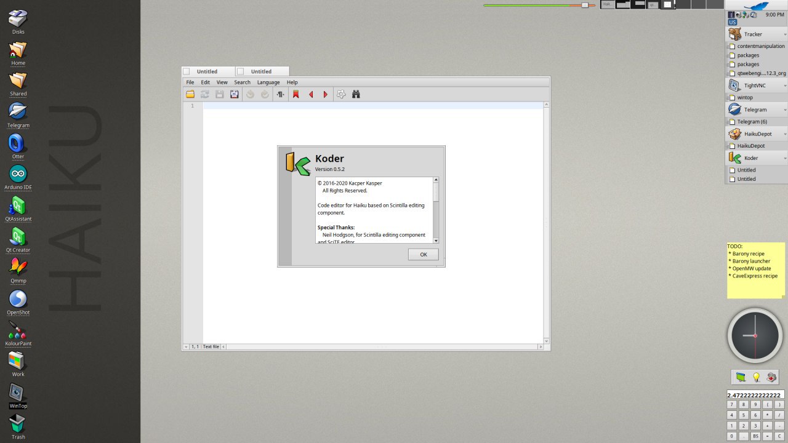This screenshot has height=443, width=788.
Task: Click the BS backspace calculator button
Action: (755, 436)
